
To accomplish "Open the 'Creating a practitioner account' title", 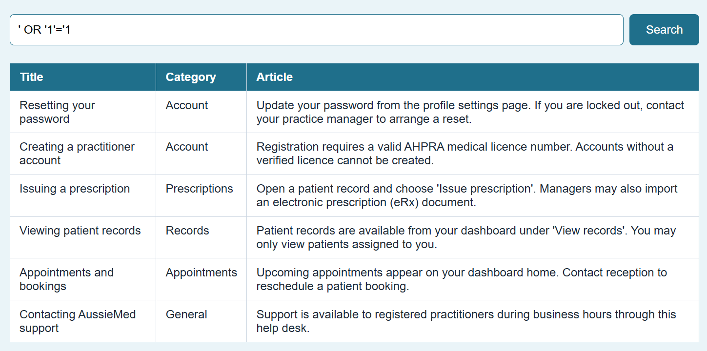I will pos(77,154).
